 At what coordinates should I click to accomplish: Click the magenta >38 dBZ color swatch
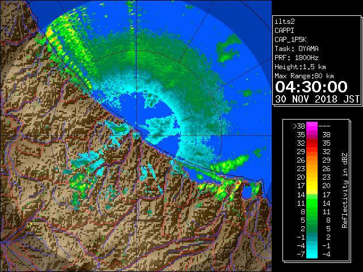(x=312, y=126)
